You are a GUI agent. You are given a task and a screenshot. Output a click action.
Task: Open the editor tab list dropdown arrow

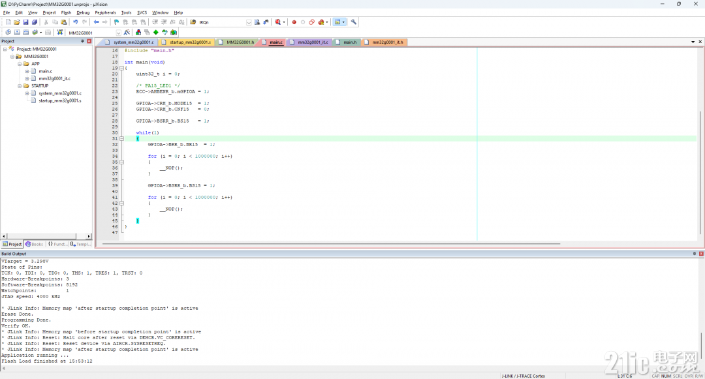click(x=693, y=42)
